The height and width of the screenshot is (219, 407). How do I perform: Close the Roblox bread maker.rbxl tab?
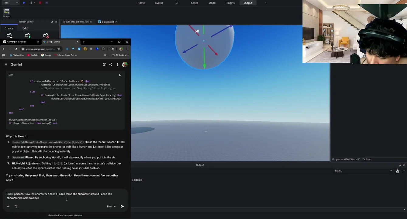pos(91,22)
